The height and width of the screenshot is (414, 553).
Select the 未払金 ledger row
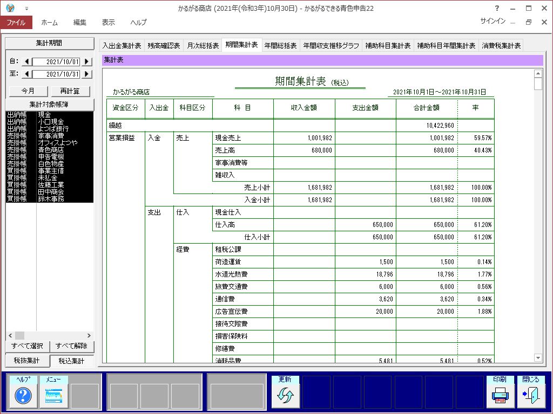point(50,178)
